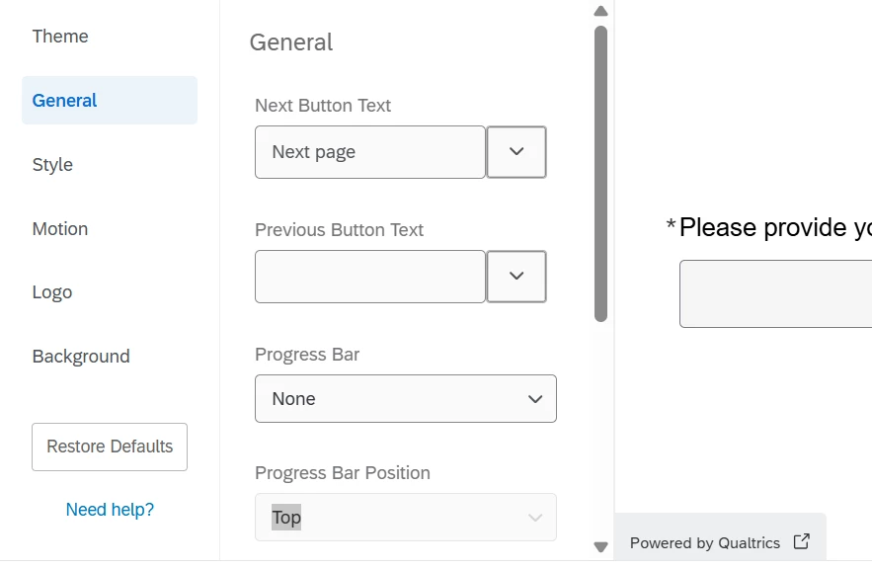The width and height of the screenshot is (872, 569).
Task: Go to the Logo settings
Action: [52, 292]
